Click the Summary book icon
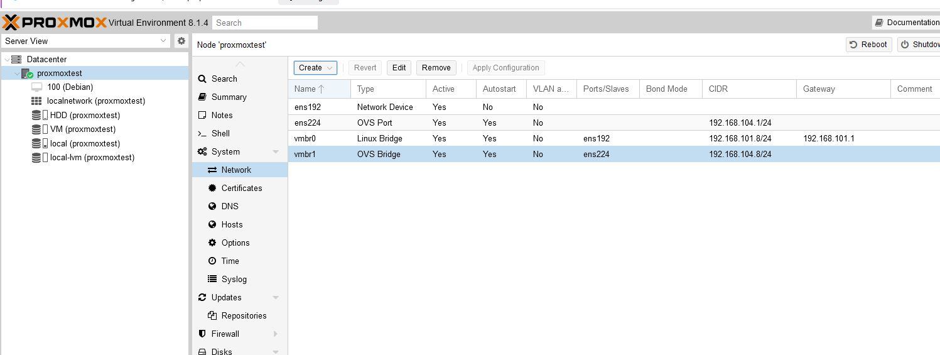This screenshot has width=940, height=355. [x=202, y=97]
